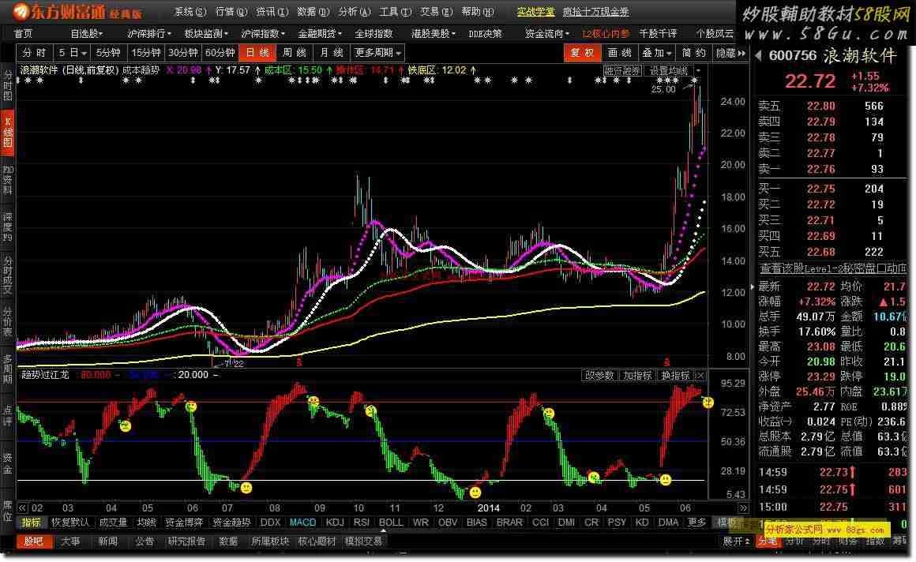Switch chart to 5分钟 period
Screen dimensions: 916x562
click(x=108, y=53)
